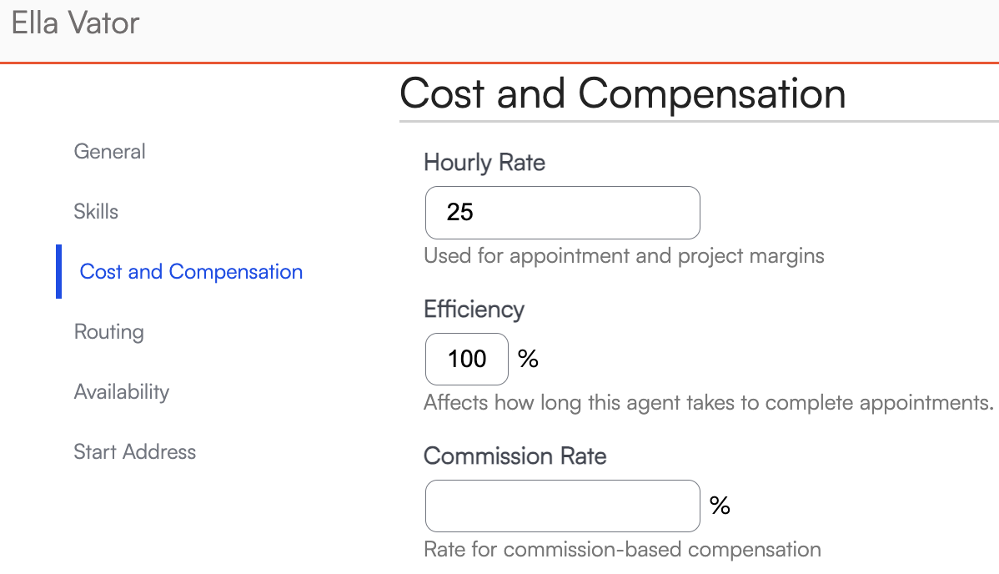Navigate to the Start Address section
Viewport: 999px width, 574px height.
tap(134, 452)
